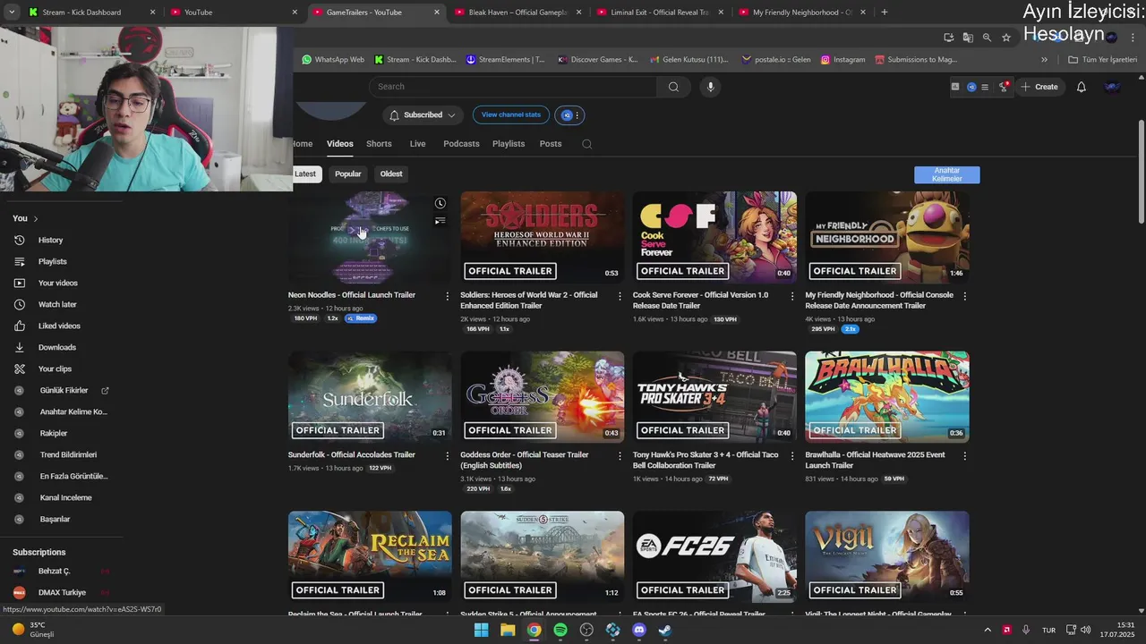Open OBS Studio from the taskbar
1146x644 pixels.
tap(586, 630)
